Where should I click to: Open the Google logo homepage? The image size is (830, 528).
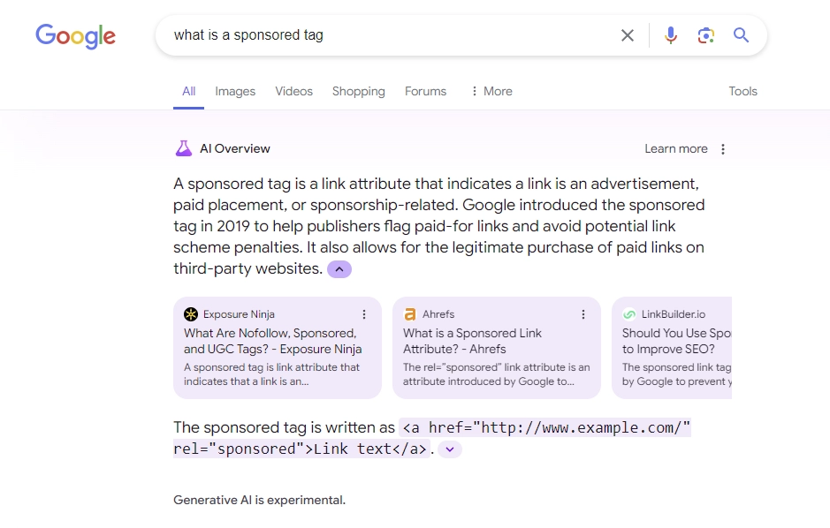(76, 36)
